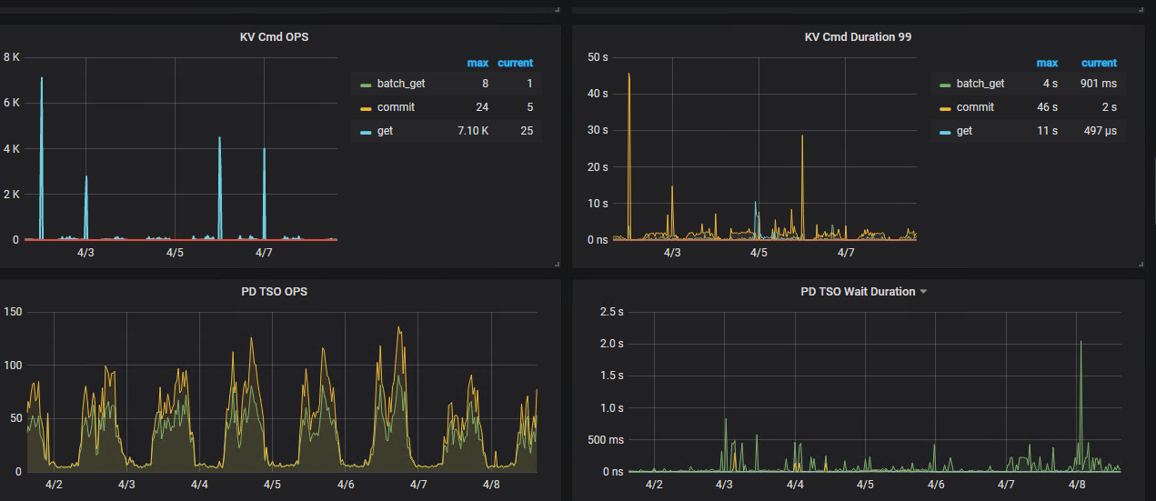Toggle batch_get series in KV Cmd OPS legend
The height and width of the screenshot is (501, 1156).
(400, 84)
